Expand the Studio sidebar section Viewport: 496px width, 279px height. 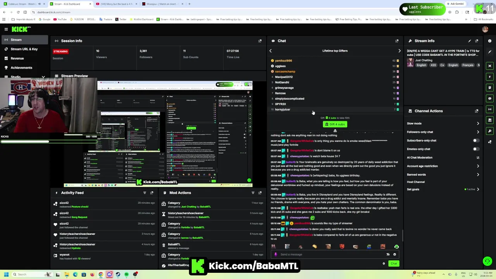tap(43, 77)
